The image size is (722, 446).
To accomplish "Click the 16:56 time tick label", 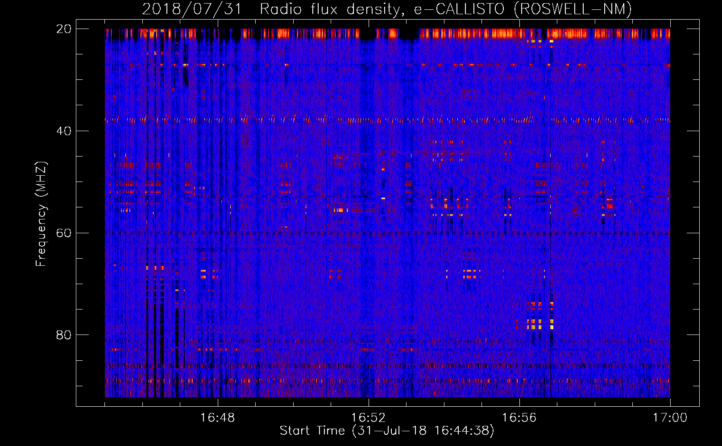I will coord(519,418).
